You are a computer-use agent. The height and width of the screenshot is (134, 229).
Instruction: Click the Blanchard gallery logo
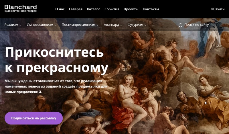[x=21, y=9]
